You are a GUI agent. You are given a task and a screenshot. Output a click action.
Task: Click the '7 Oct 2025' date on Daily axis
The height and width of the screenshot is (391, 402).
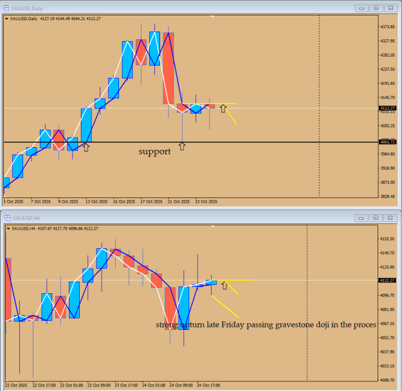click(41, 202)
